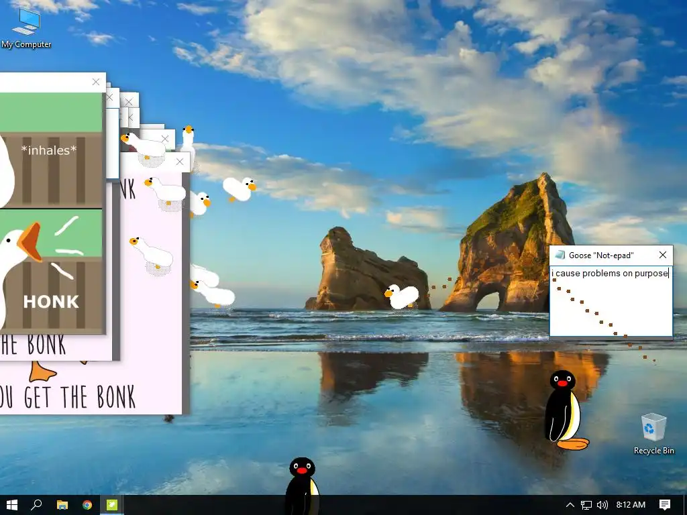
Task: Close the pink BONK meme window
Action: (180, 162)
